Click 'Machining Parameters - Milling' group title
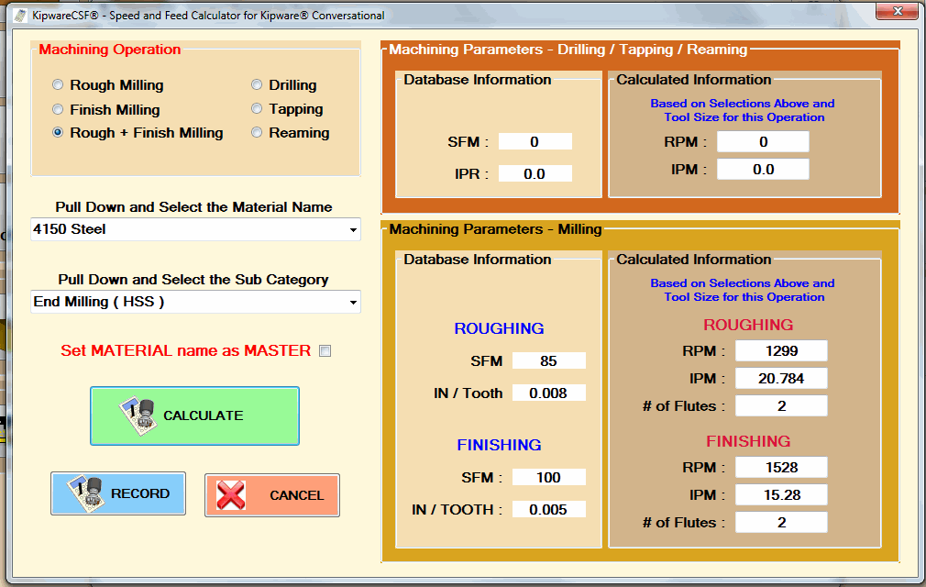This screenshot has height=587, width=926. pyautogui.click(x=495, y=229)
